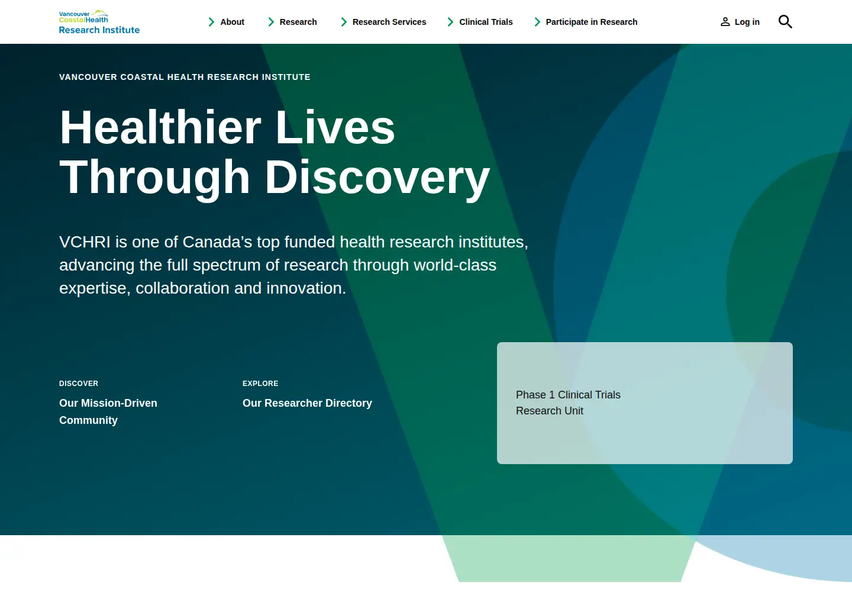The width and height of the screenshot is (852, 592).
Task: Open Our Researcher Directory link
Action: (307, 403)
